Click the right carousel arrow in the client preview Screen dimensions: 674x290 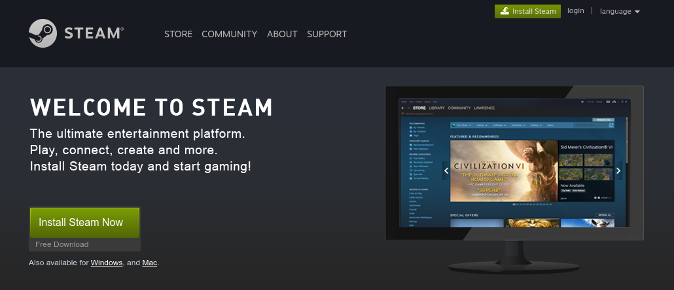pyautogui.click(x=619, y=170)
